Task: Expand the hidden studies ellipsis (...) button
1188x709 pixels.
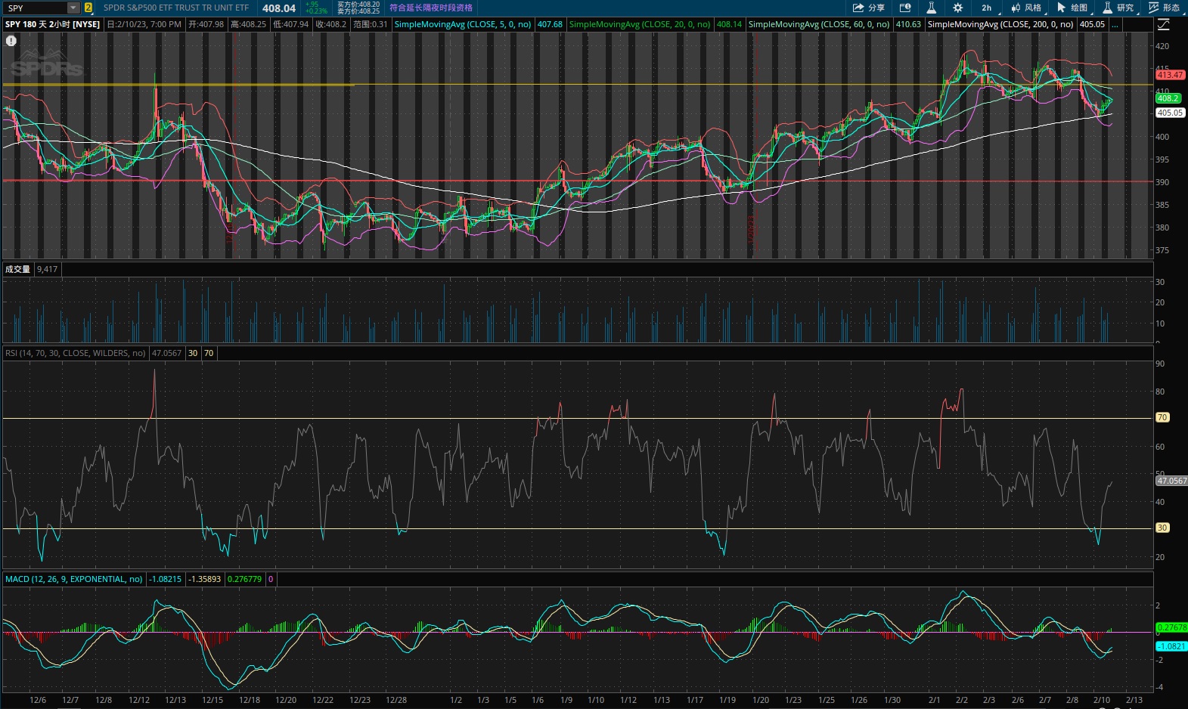Action: (x=1115, y=24)
